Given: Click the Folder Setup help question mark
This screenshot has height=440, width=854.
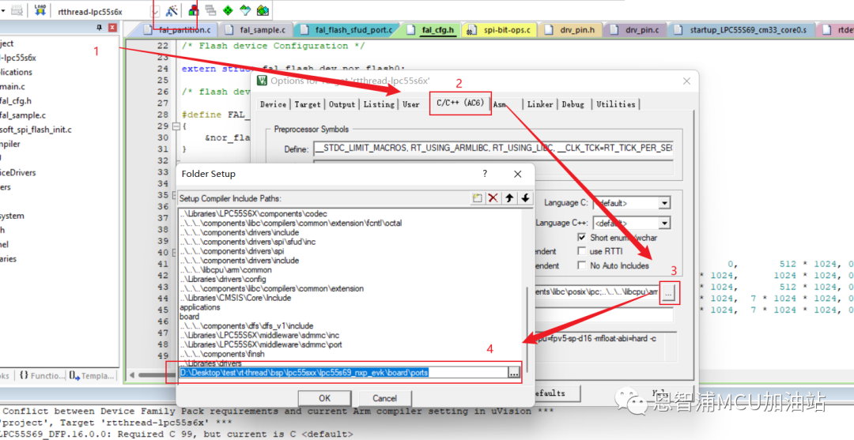Looking at the screenshot, I should pos(484,174).
